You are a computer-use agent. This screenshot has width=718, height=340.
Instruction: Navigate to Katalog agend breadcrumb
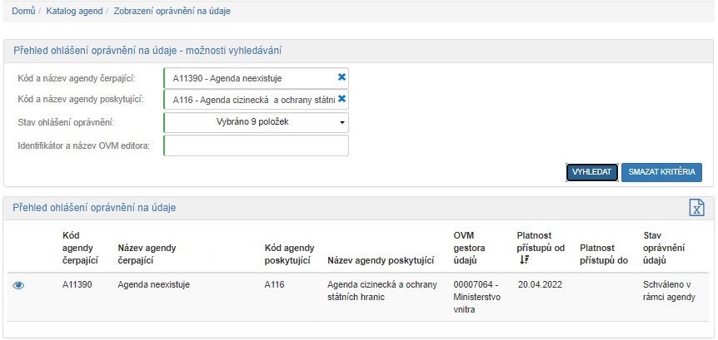tap(74, 12)
